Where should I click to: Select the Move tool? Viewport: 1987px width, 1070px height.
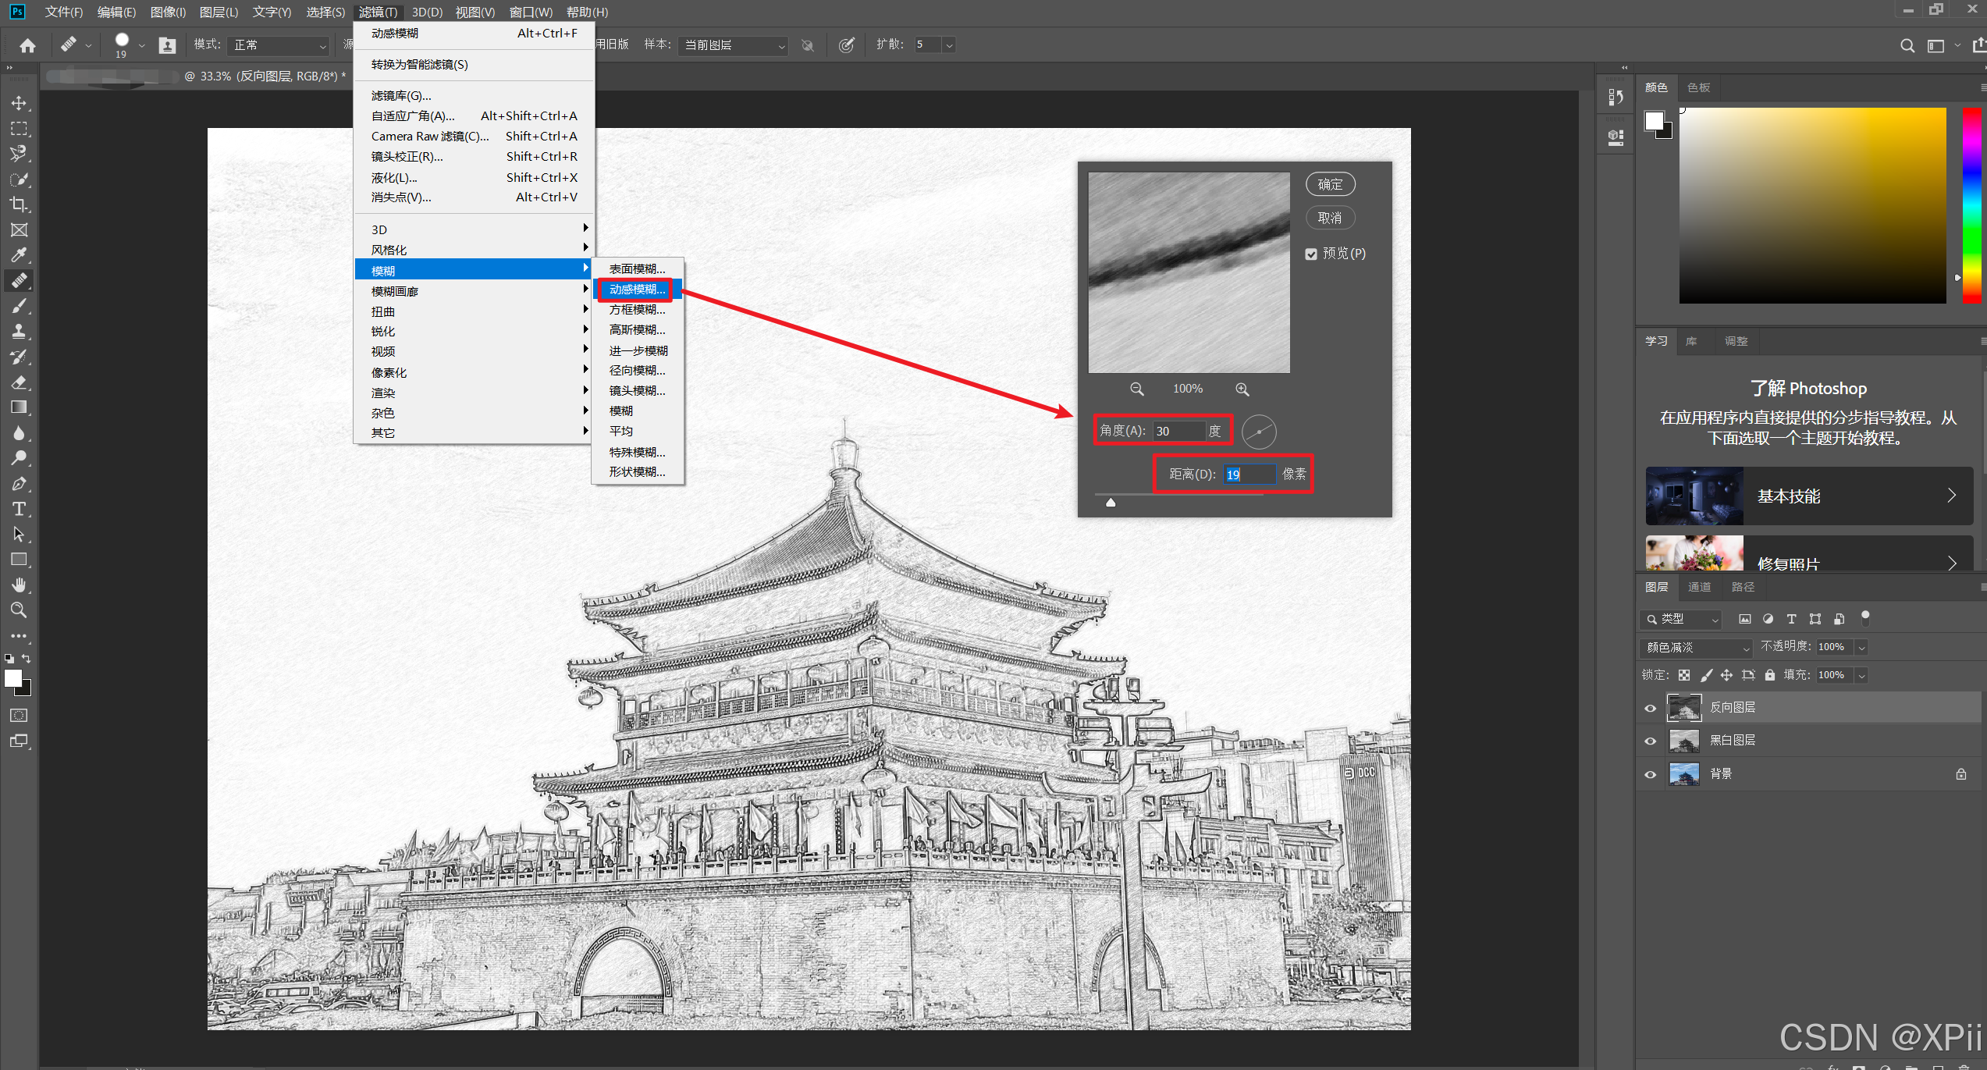pos(19,103)
